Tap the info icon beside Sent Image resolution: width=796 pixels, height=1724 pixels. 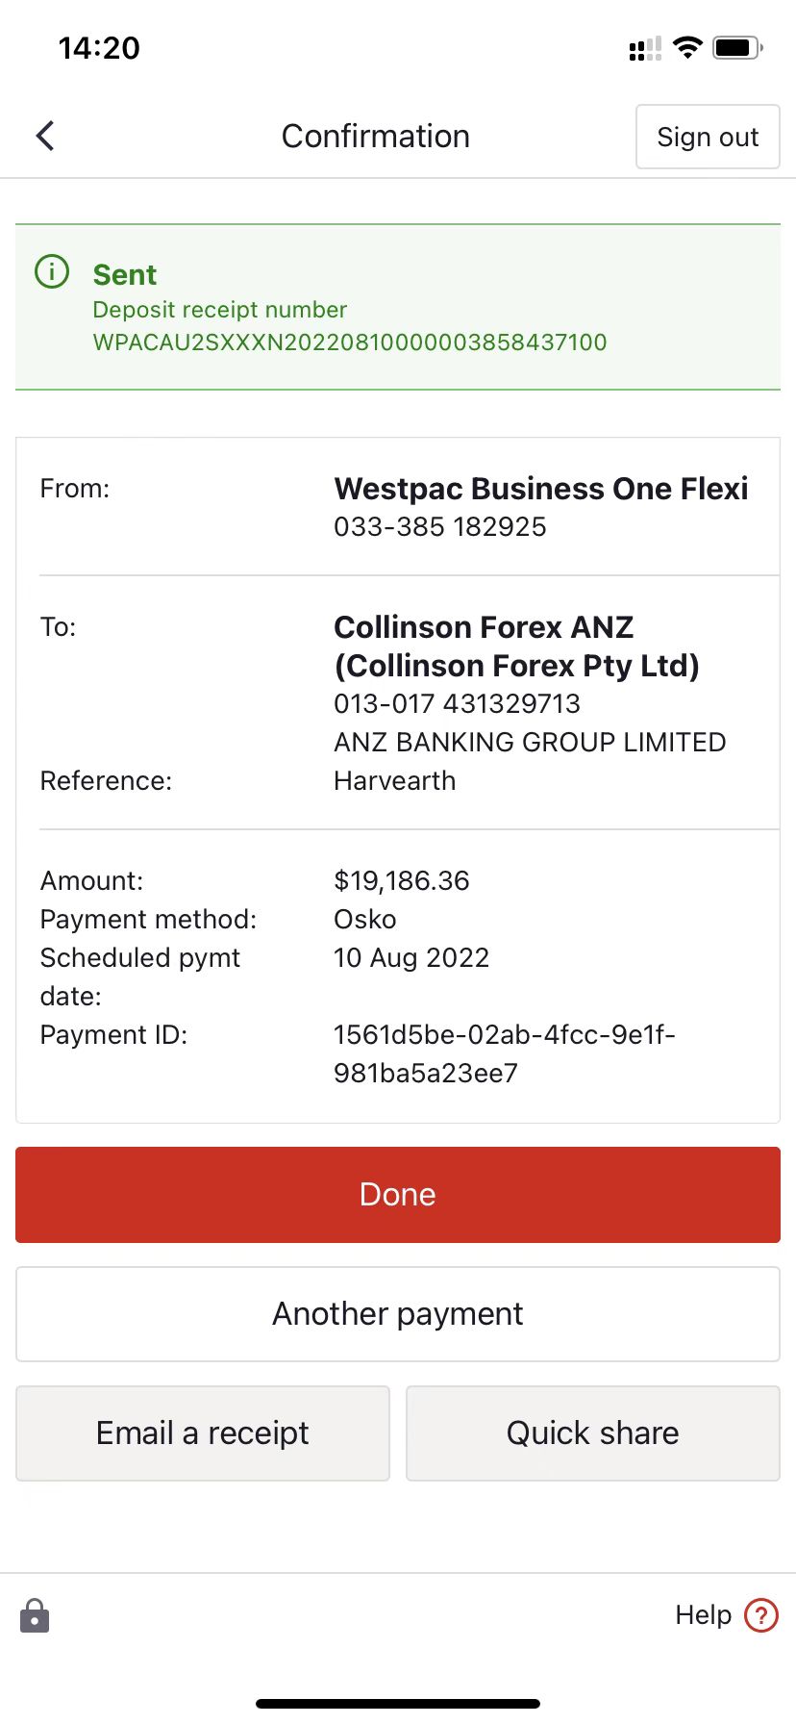pyautogui.click(x=52, y=271)
